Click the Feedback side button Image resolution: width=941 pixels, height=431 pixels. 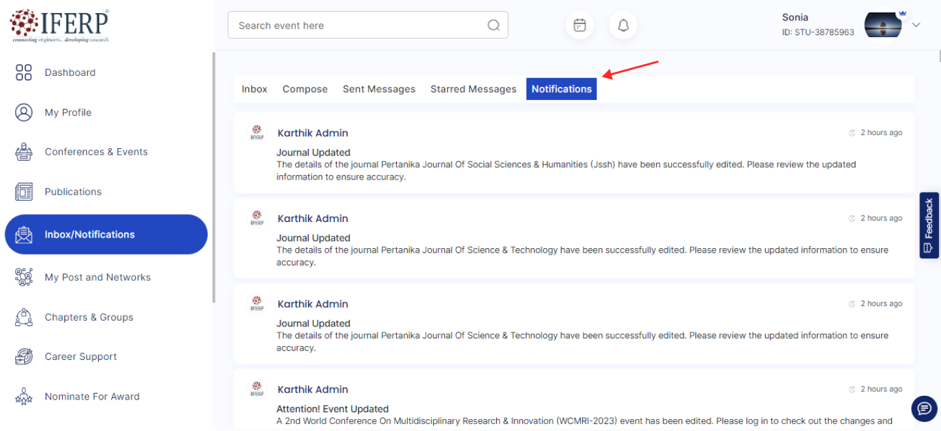(x=929, y=225)
